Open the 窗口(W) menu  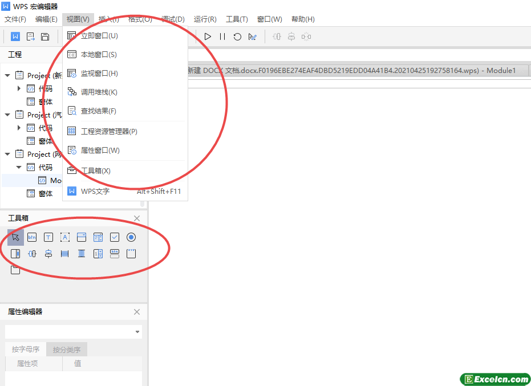tap(270, 19)
